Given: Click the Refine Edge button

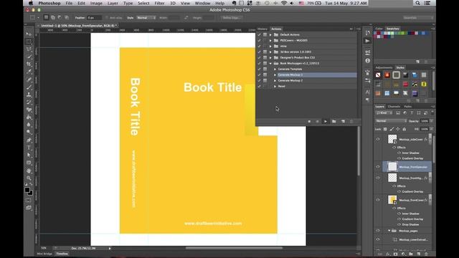Looking at the screenshot, I should (x=231, y=17).
